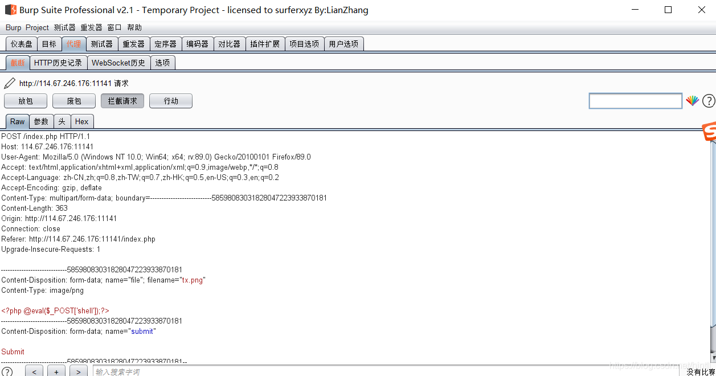Select the 代理 tab

[74, 44]
